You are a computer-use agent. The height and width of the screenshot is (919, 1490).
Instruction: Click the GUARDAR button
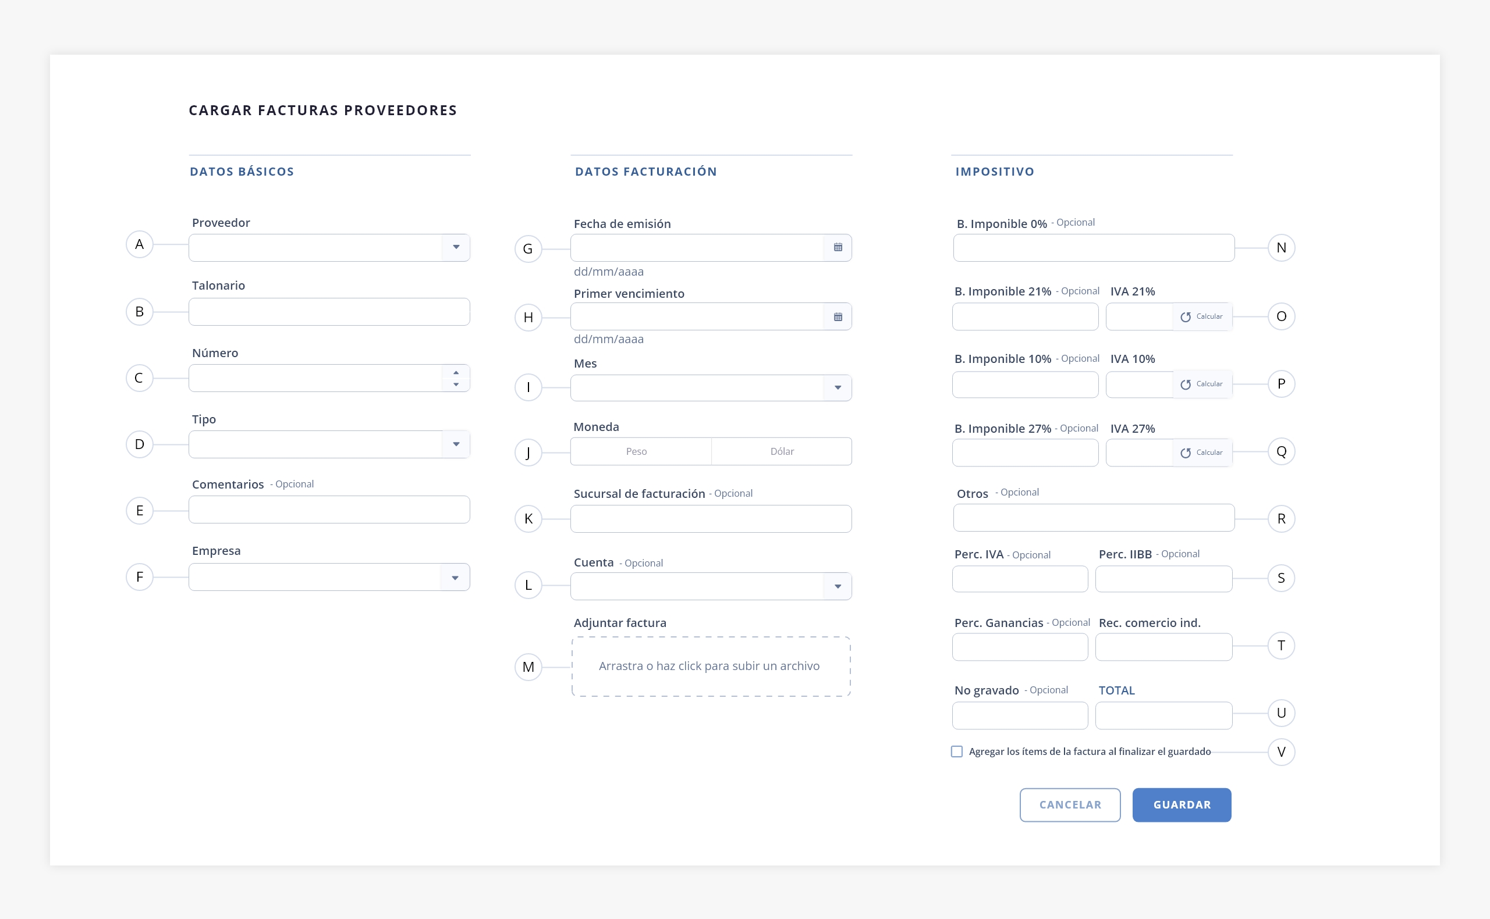pos(1182,805)
